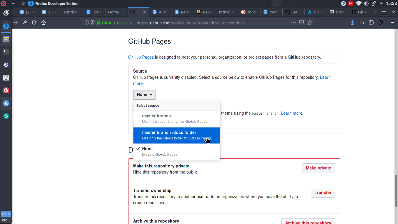Bookmark this page with the star
The image size is (398, 224).
click(x=310, y=22)
